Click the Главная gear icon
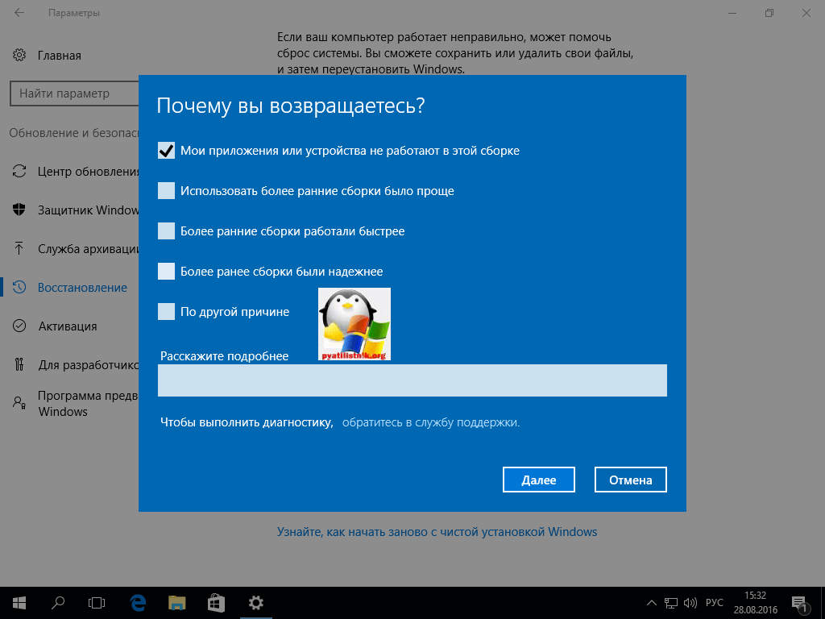The width and height of the screenshot is (825, 619). (x=19, y=55)
